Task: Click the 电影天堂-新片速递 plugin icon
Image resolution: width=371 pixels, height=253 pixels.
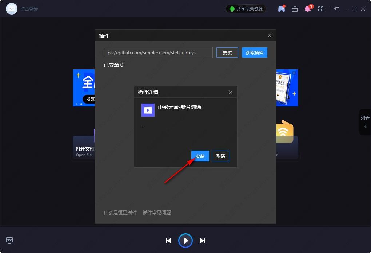Action: tap(148, 110)
